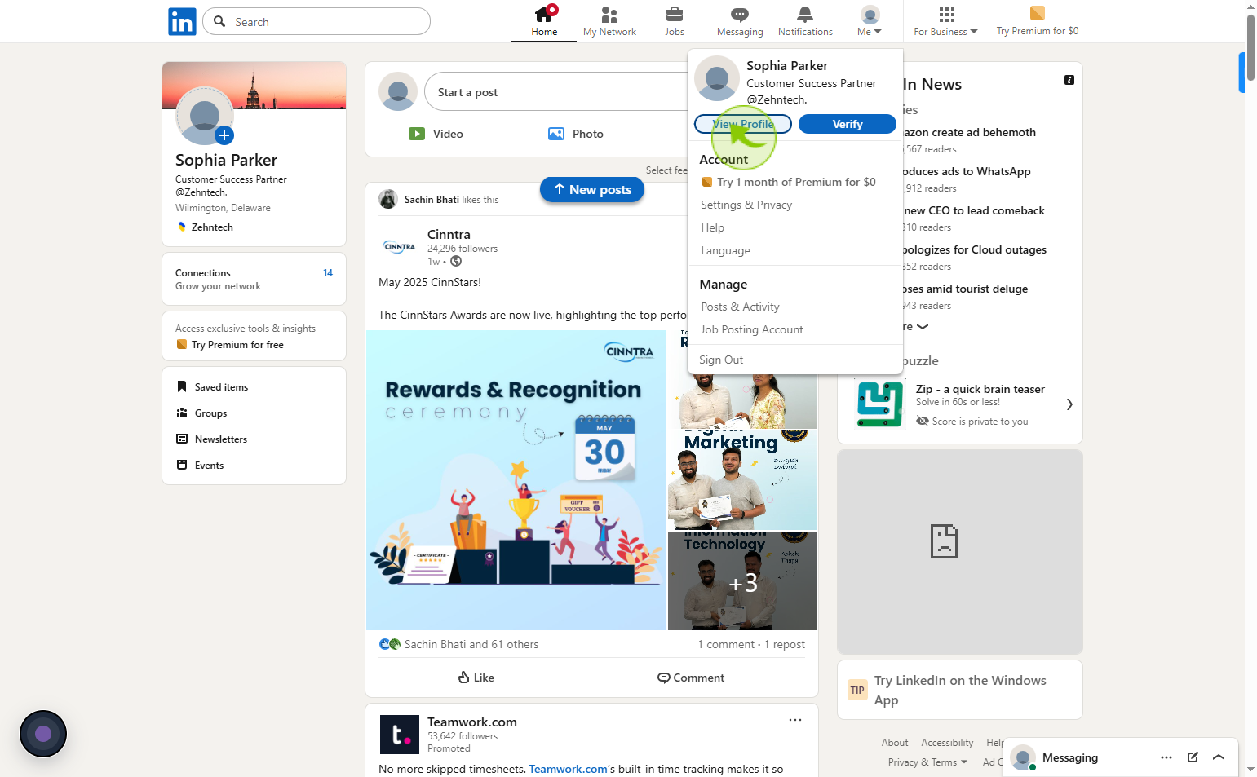Open Teamwork.com post options menu
Viewport: 1257px width, 777px height.
tap(795, 720)
